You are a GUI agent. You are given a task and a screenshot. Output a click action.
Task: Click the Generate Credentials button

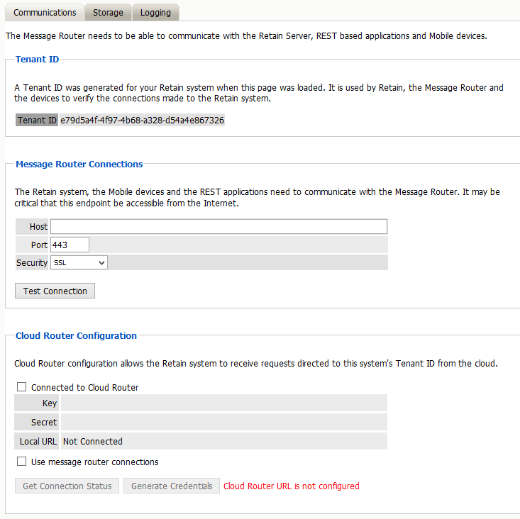tap(172, 486)
